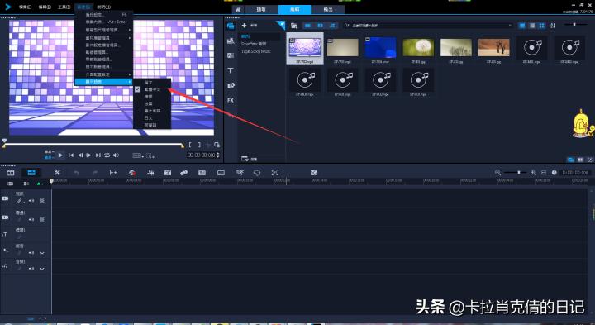Mute the overlay track speaker
This screenshot has height=325, width=595.
coord(31,220)
